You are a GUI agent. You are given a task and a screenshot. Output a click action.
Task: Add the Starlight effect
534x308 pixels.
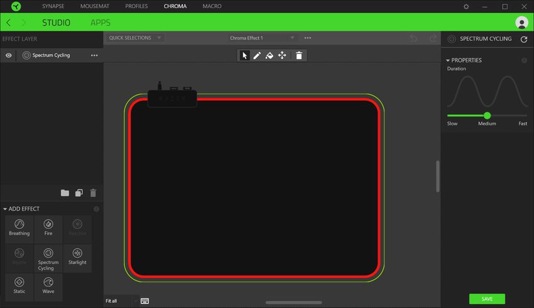click(77, 257)
